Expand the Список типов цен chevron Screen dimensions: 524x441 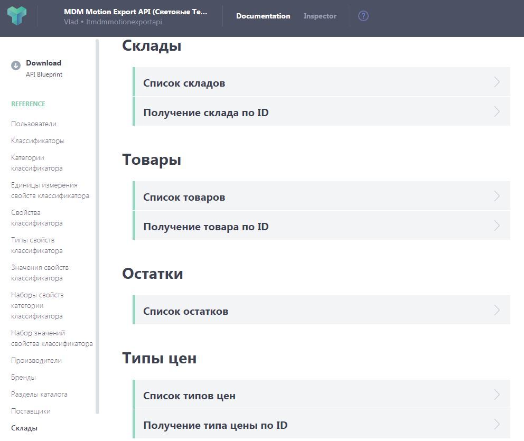coord(497,395)
